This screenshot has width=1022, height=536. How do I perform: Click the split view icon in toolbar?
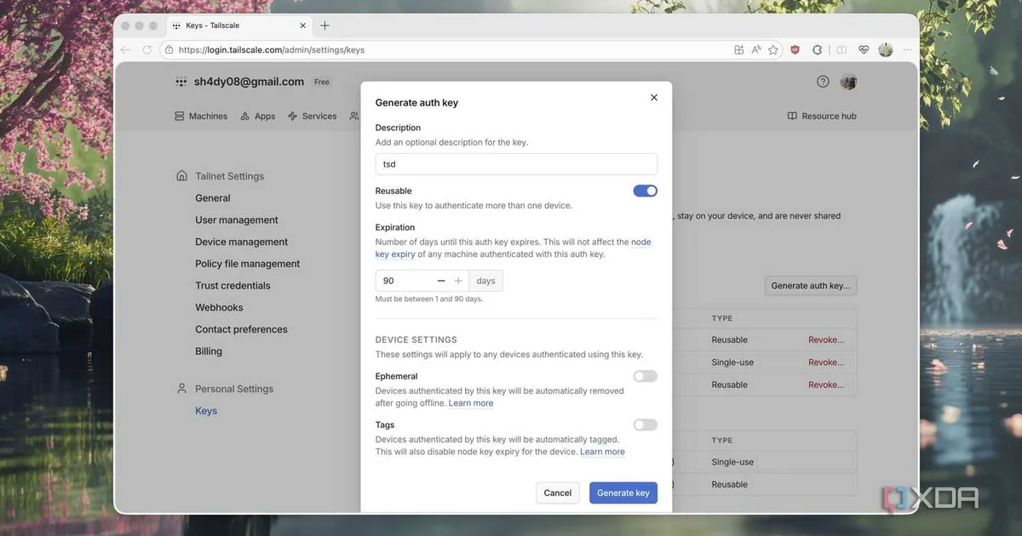[x=841, y=50]
